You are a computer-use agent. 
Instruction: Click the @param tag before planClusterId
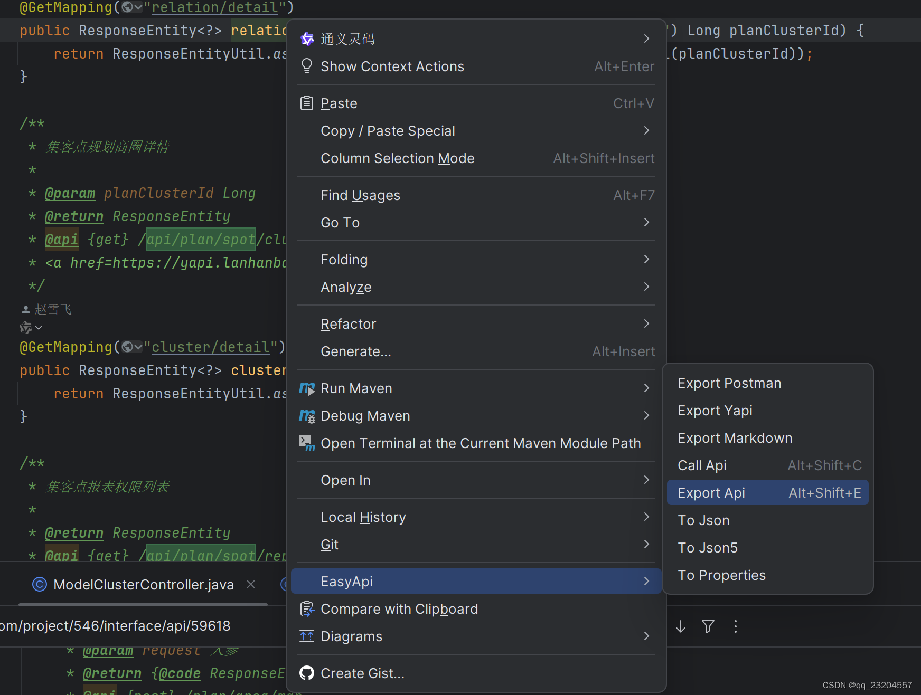point(70,193)
